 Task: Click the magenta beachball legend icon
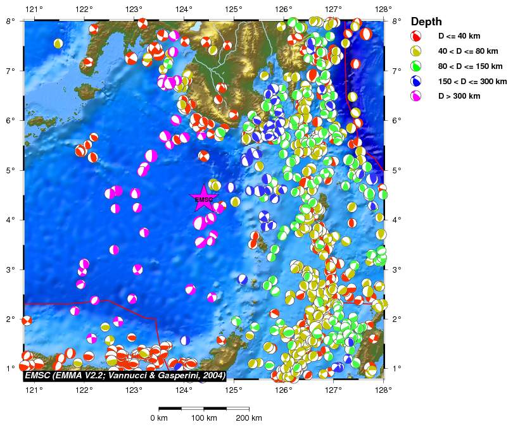(417, 96)
